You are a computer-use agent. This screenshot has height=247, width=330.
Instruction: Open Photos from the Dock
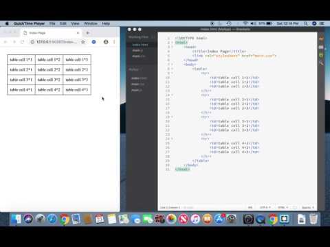pyautogui.click(x=171, y=219)
